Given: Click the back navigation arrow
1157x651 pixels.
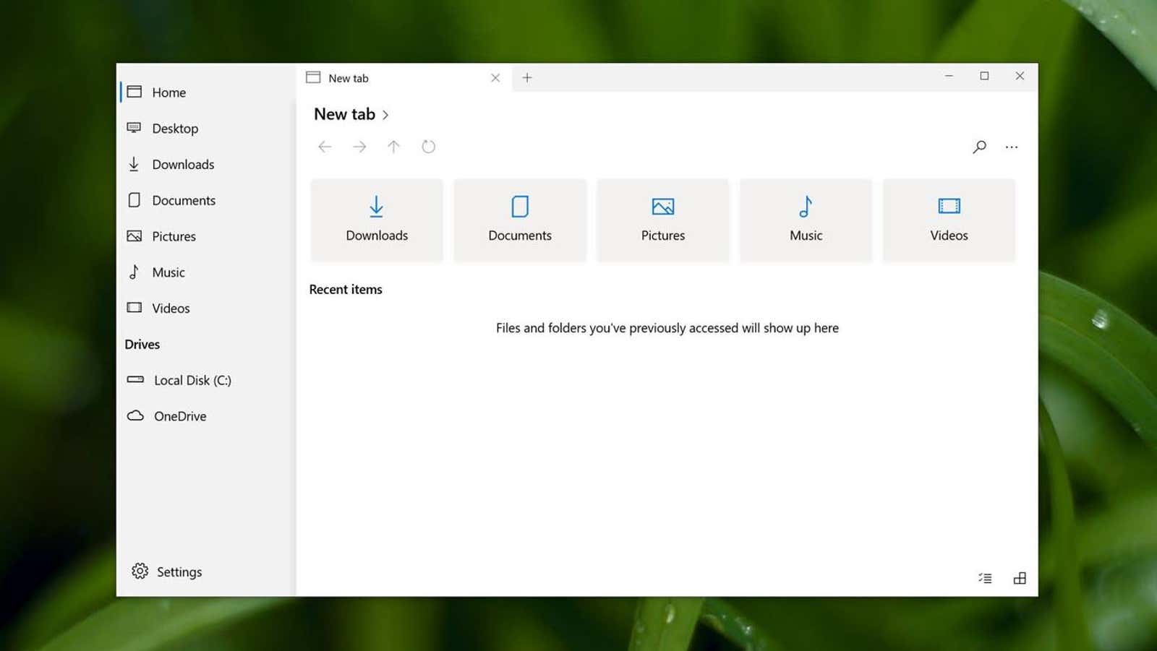Looking at the screenshot, I should (325, 147).
